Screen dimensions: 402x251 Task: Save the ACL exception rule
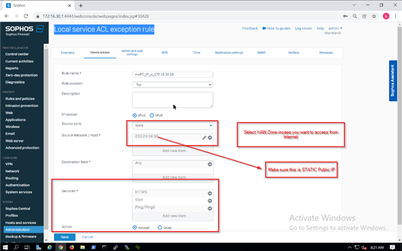(x=65, y=237)
